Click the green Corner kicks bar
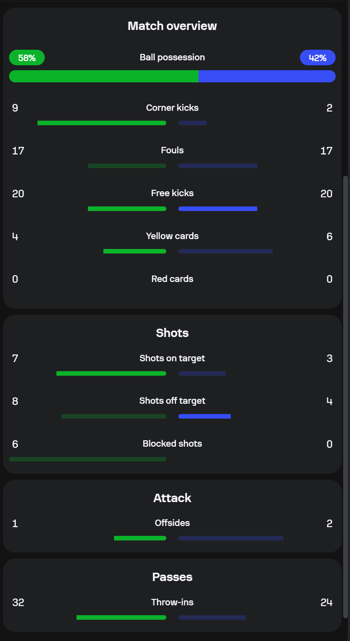Screen dimensions: 350x641 pos(102,123)
